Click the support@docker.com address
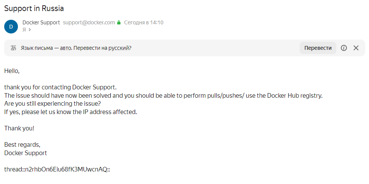 coord(89,22)
